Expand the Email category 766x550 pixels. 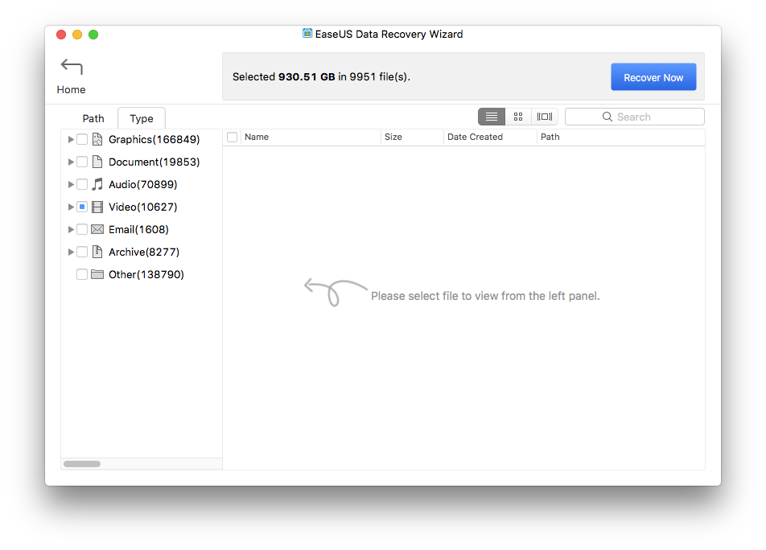(71, 229)
